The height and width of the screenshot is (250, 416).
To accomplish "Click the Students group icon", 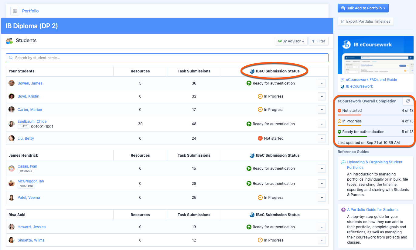I will 9,41.
